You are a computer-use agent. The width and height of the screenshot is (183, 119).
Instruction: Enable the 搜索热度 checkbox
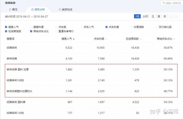[x=31, y=27]
